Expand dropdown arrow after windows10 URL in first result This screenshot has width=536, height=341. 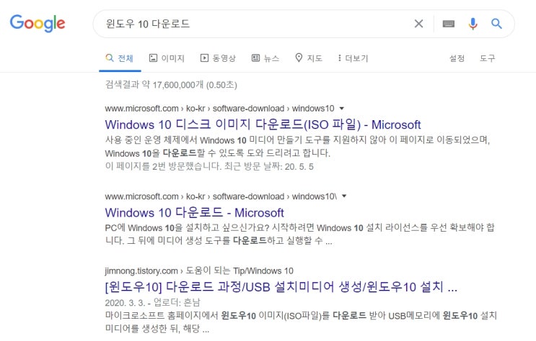[341, 109]
